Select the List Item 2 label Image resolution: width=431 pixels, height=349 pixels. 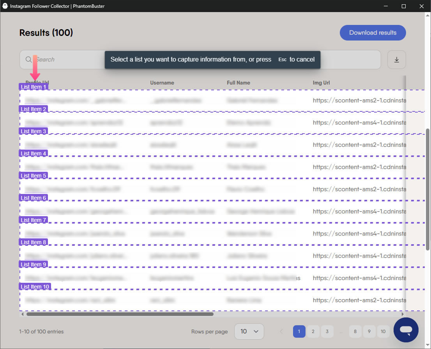point(34,109)
